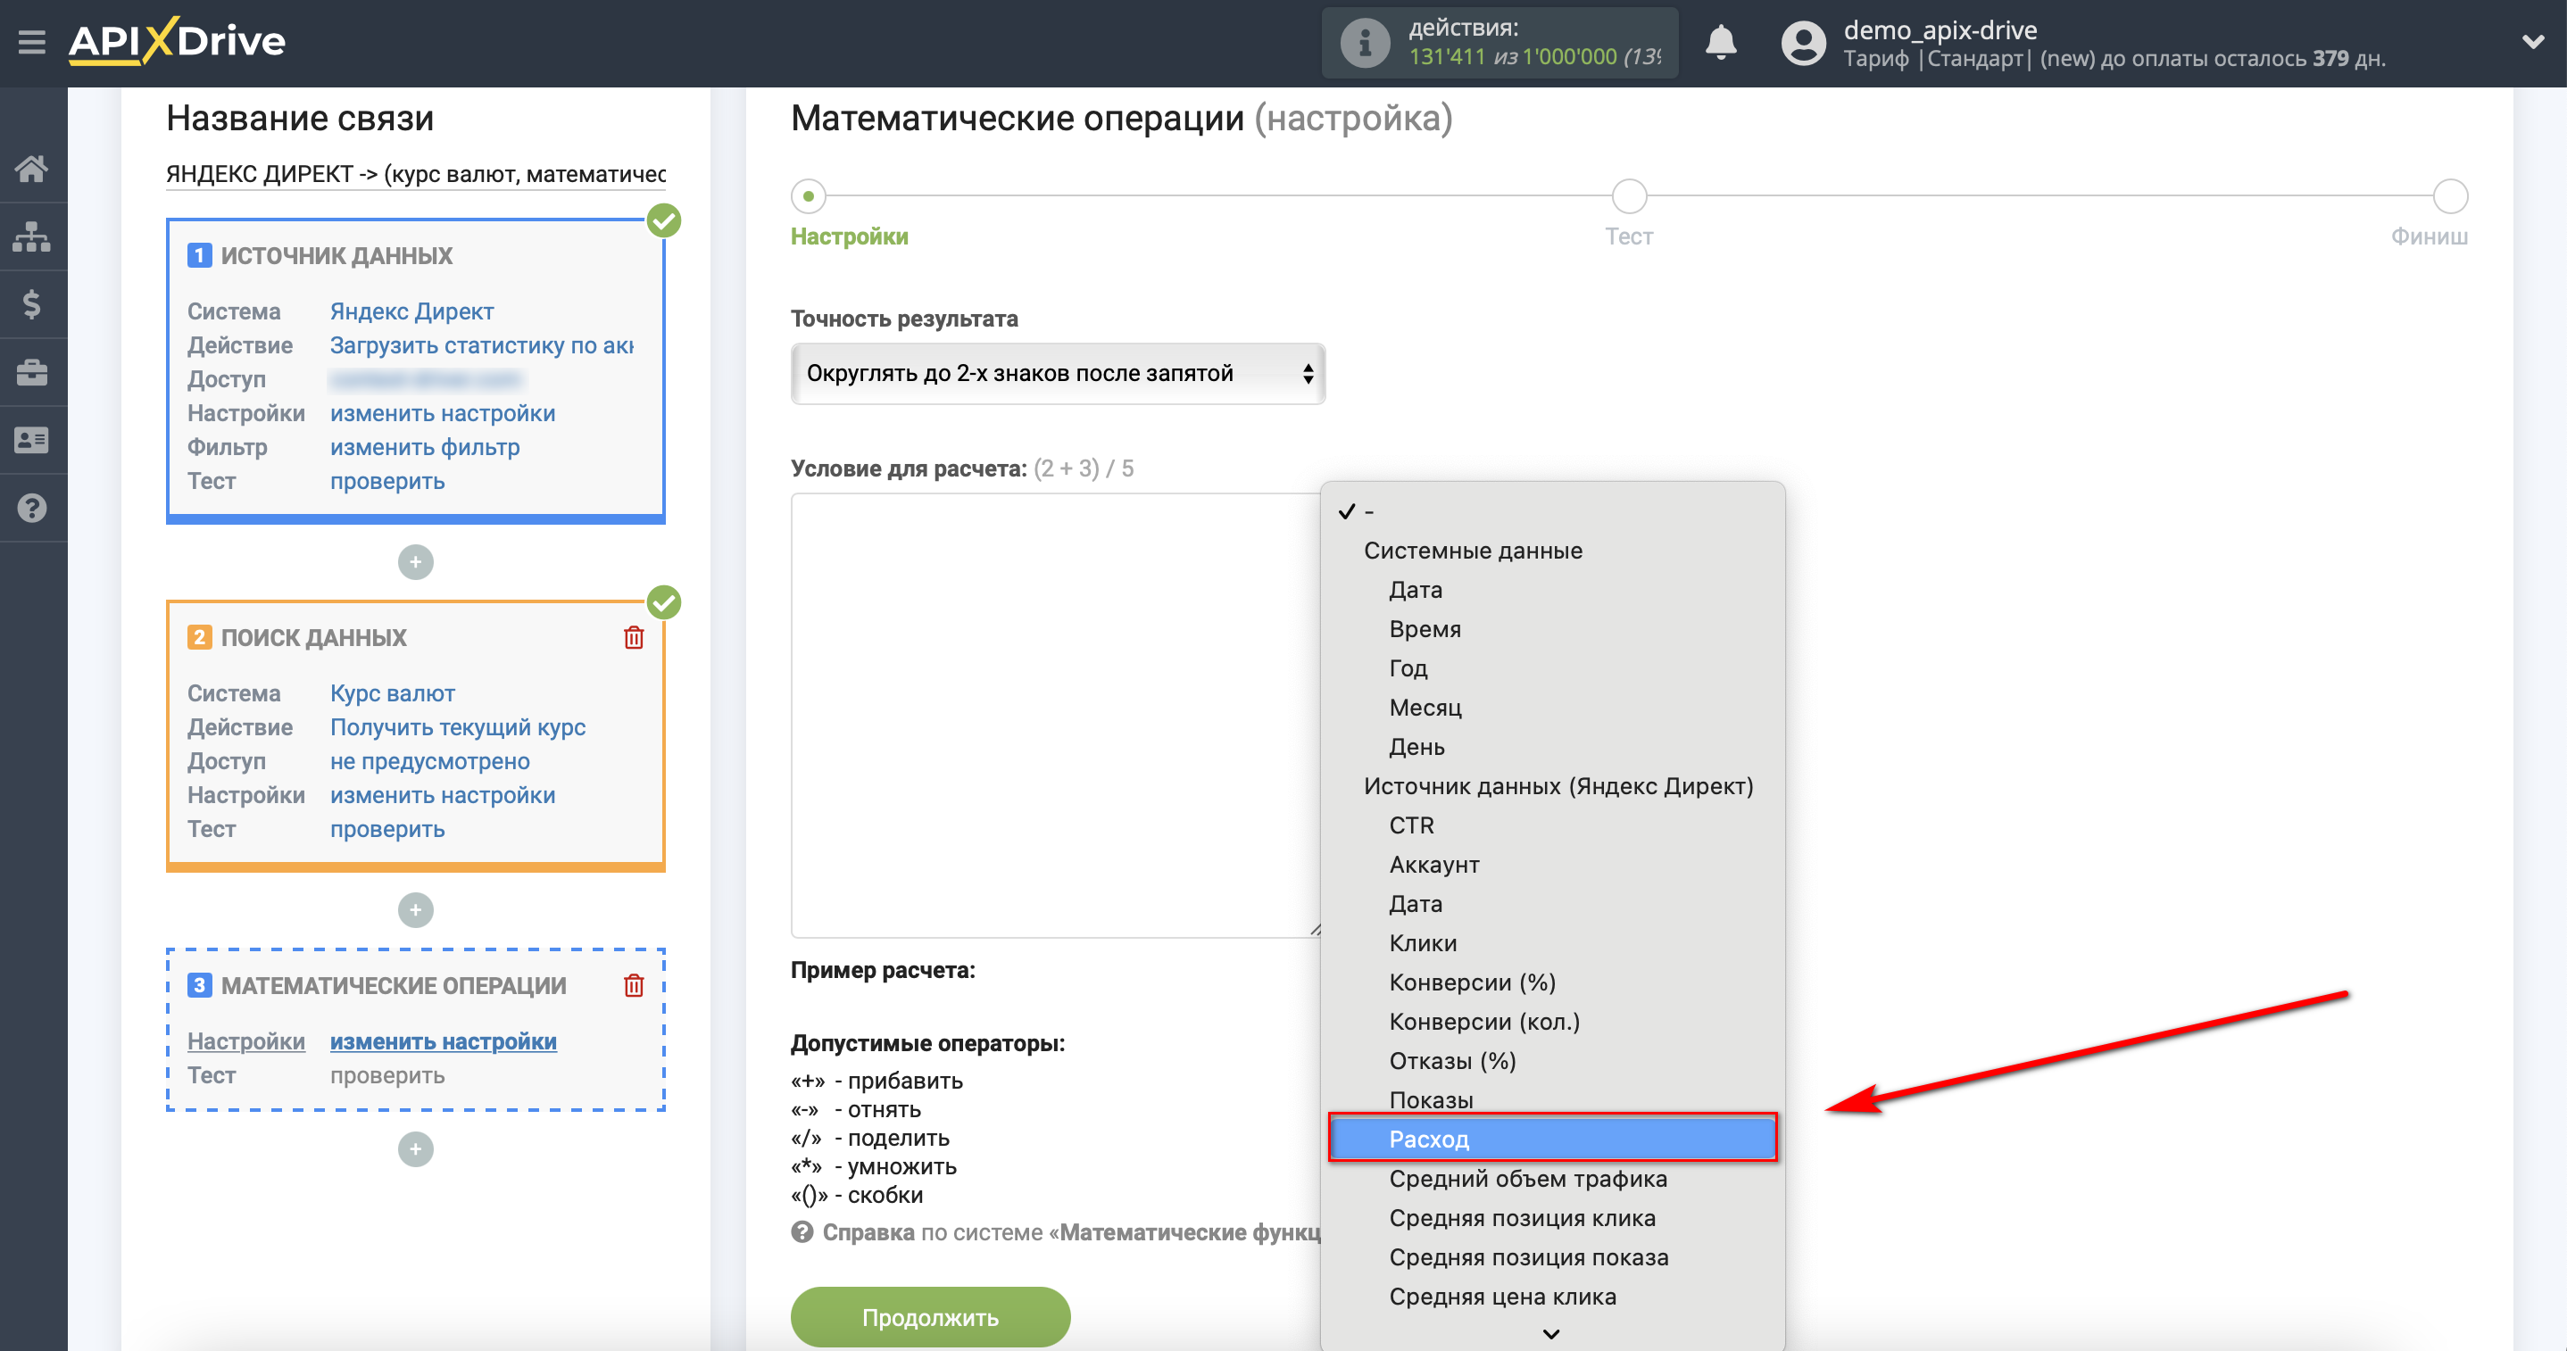The height and width of the screenshot is (1351, 2567).
Task: Delete the МАТЕМАТИЧЕСКИЕ ОПЕРАЦИИ block
Action: tap(634, 985)
